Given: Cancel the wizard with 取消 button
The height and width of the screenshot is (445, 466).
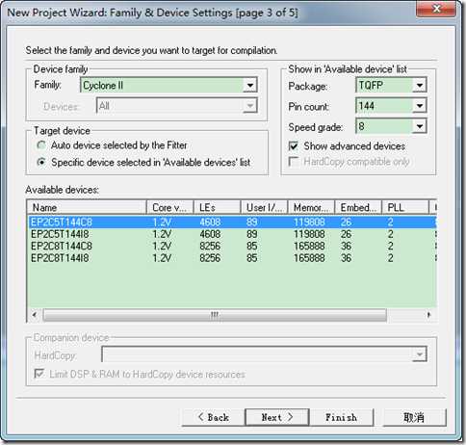Looking at the screenshot, I should point(414,417).
